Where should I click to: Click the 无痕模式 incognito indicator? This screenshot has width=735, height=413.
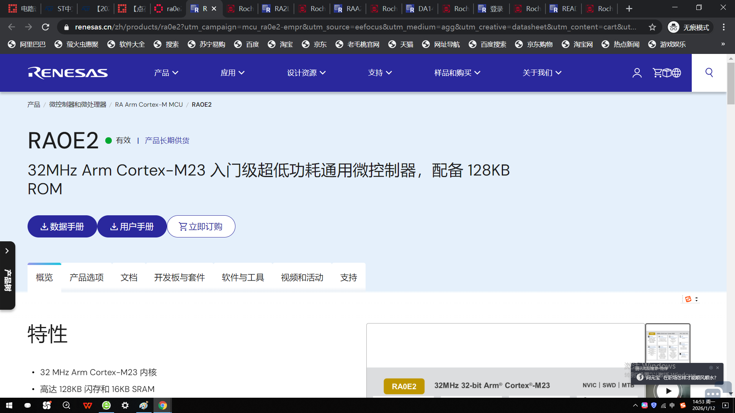pos(690,27)
